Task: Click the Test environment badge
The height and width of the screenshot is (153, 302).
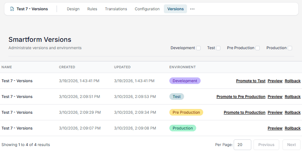Action: (x=177, y=96)
